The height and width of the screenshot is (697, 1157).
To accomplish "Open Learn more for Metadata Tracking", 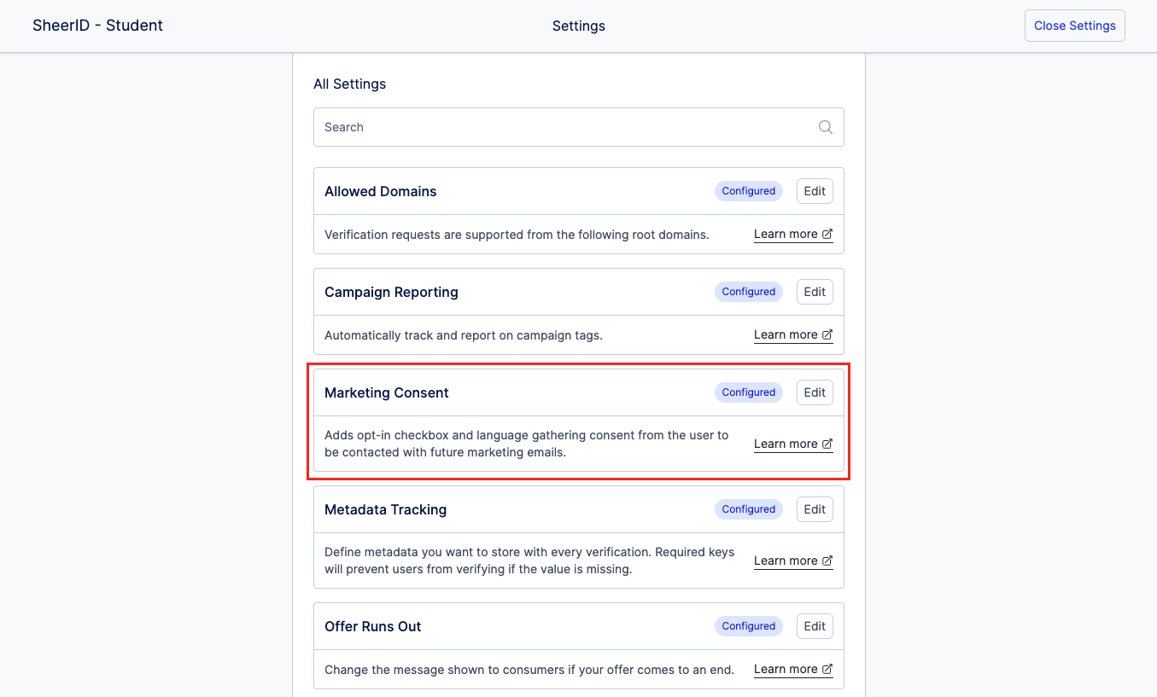I will [786, 561].
